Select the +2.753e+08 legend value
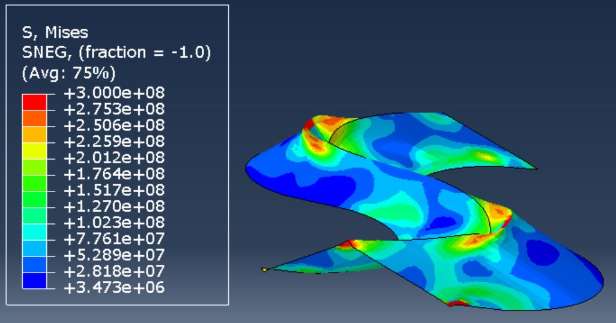 click(114, 109)
